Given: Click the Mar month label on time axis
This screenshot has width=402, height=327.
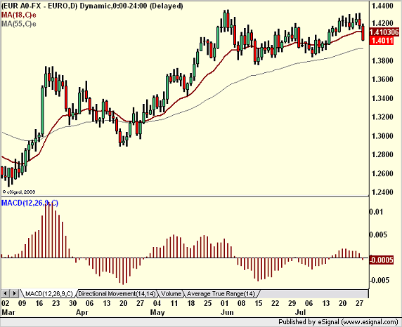Looking at the screenshot, I should [8, 312].
